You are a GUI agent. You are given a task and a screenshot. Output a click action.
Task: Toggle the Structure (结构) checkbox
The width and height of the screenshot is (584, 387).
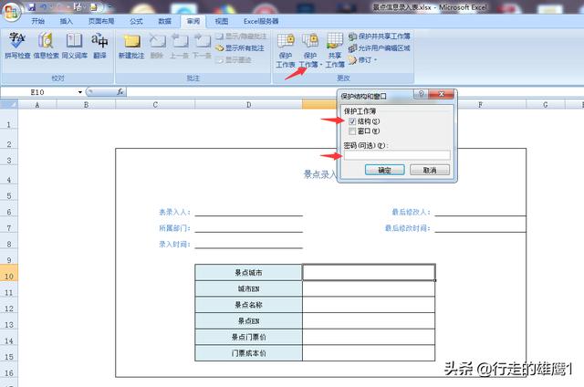(x=352, y=121)
